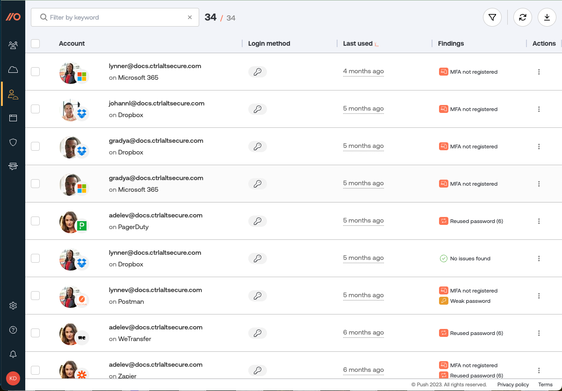This screenshot has width=562, height=391.
Task: Open the help question mark icon
Action: point(13,330)
